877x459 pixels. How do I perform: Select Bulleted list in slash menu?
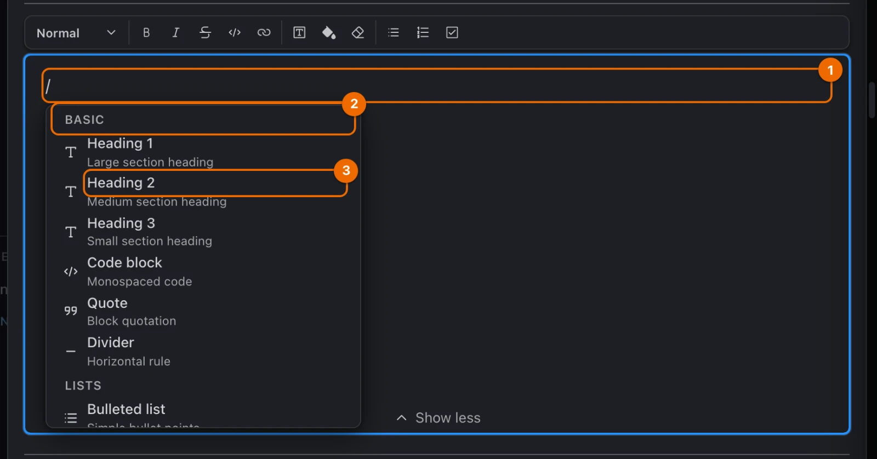pyautogui.click(x=203, y=415)
